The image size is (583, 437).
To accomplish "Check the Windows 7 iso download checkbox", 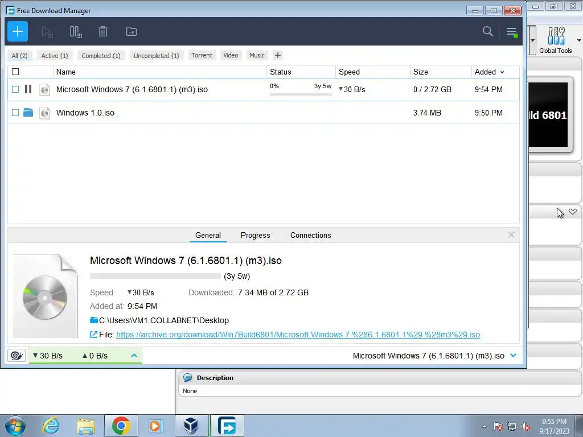I will [15, 89].
